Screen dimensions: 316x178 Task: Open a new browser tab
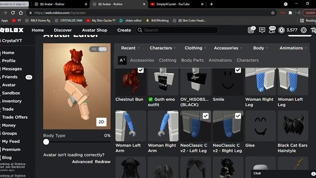[x=211, y=4]
